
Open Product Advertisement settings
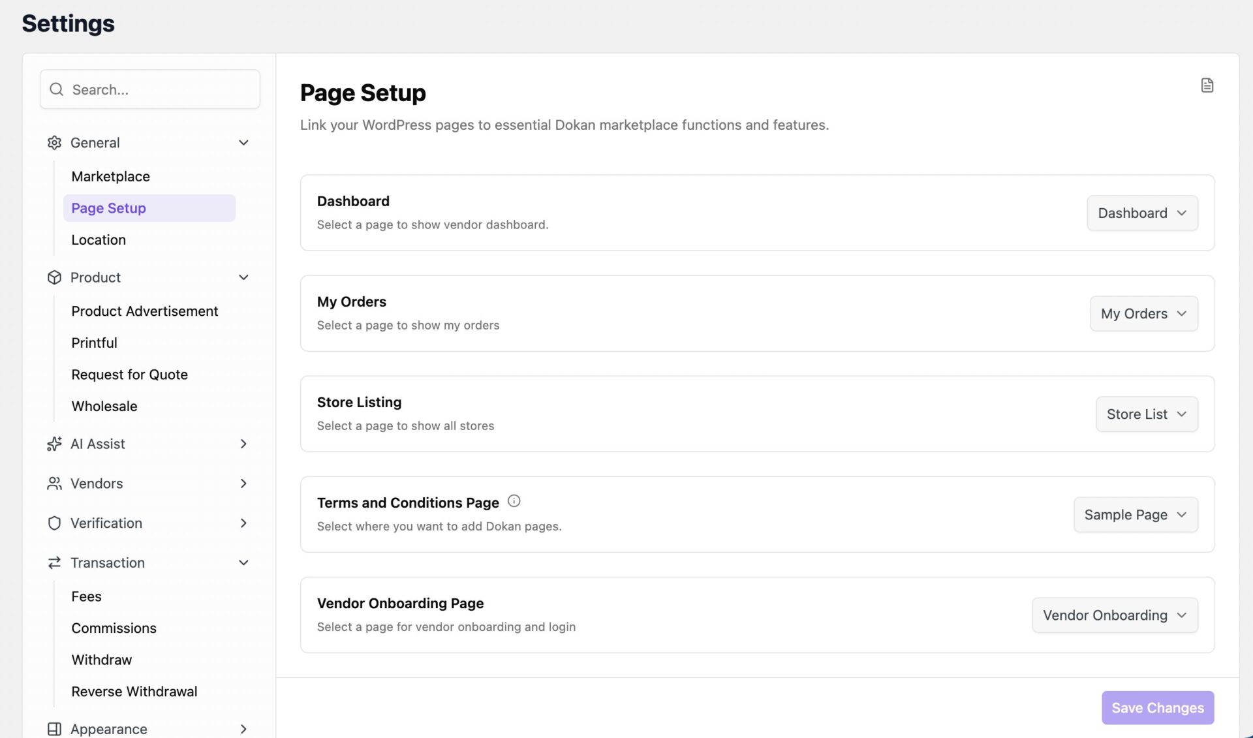[x=145, y=311]
